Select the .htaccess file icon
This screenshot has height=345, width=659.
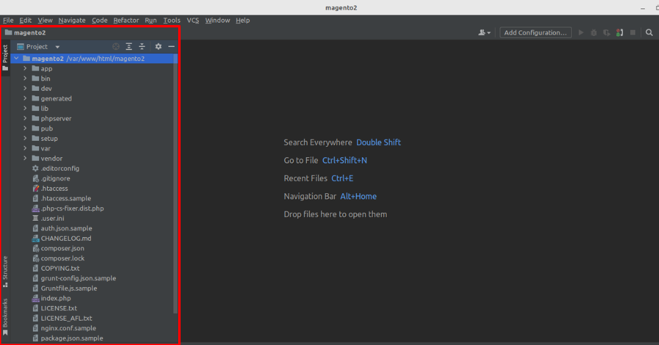[x=36, y=188]
